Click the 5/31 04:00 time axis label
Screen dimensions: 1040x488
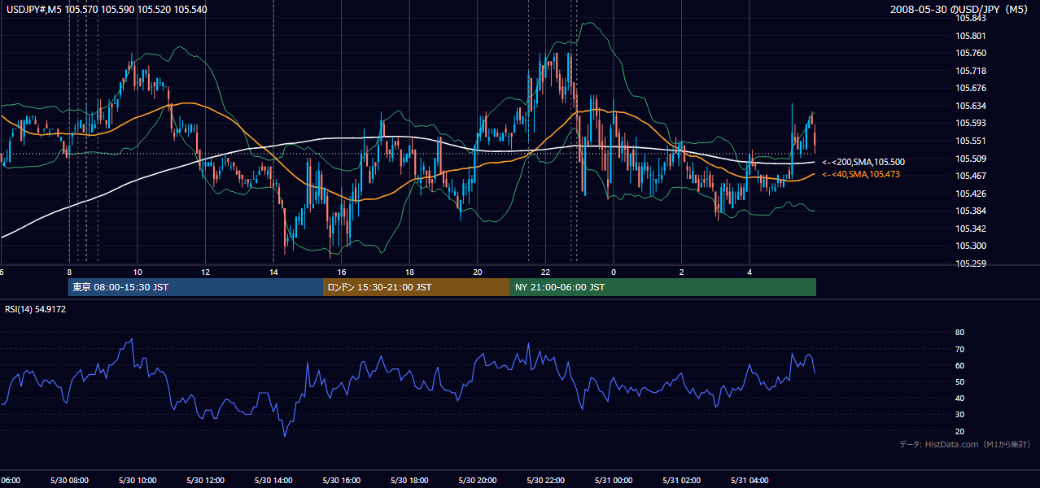click(749, 481)
